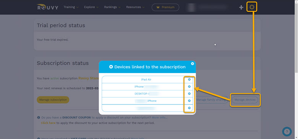Remove the iPad Air device
This screenshot has width=298, height=139.
point(189,79)
